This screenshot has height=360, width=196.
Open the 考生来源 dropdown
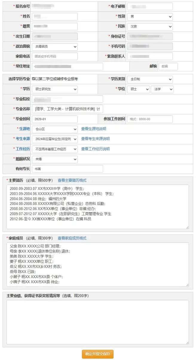55,139
